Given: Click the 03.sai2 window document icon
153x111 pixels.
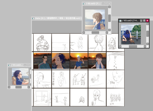Looking at the screenshot, I should point(120,21).
